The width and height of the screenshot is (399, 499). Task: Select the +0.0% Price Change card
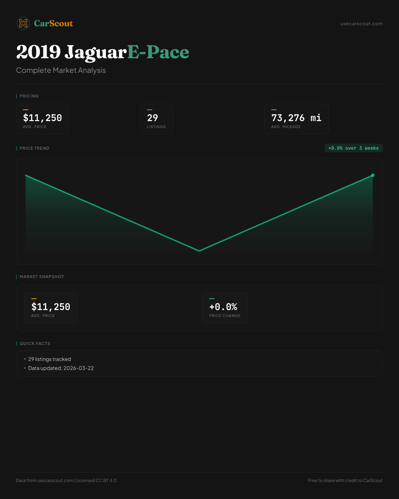[x=225, y=308]
